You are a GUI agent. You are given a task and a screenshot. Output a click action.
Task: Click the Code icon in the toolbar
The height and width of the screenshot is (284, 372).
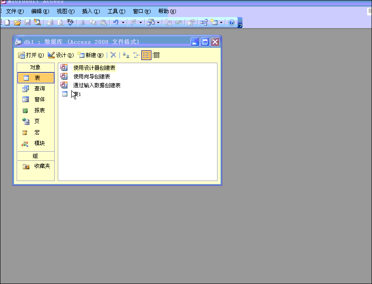(x=168, y=23)
